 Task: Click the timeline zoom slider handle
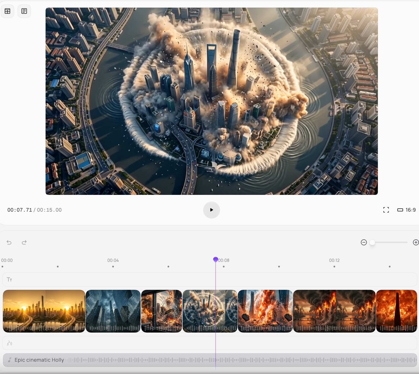point(372,242)
